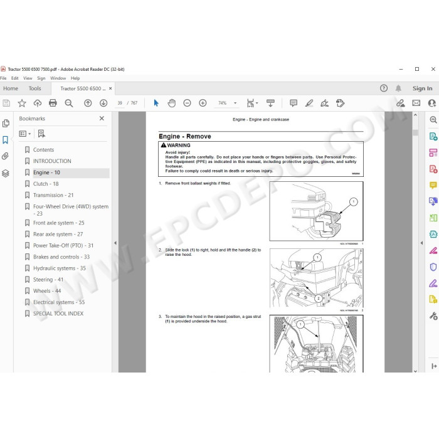Open page thumbnails panel
The image size is (439, 439).
6,124
